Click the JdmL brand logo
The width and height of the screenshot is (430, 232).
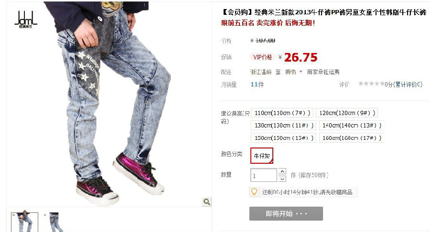pos(25,20)
